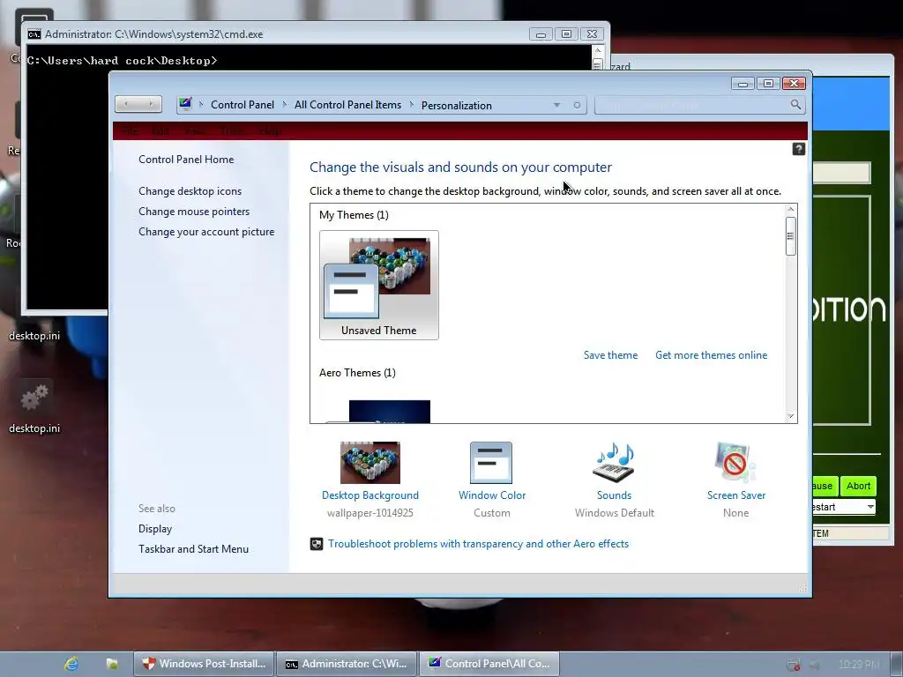The image size is (903, 677).
Task: Click the address bar refresh button
Action: click(577, 106)
